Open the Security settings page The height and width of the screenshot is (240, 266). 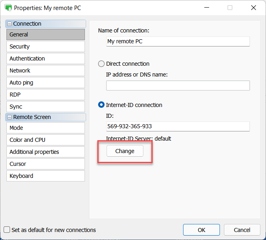tap(45, 46)
